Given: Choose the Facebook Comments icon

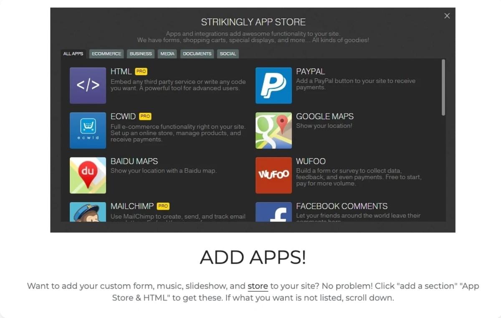Looking at the screenshot, I should click(273, 212).
